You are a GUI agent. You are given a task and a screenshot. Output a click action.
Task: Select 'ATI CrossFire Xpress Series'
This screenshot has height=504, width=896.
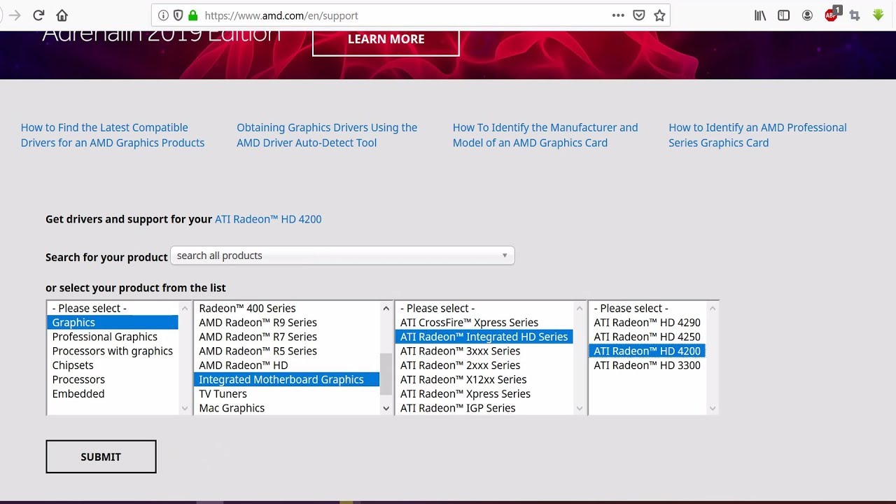point(484,322)
